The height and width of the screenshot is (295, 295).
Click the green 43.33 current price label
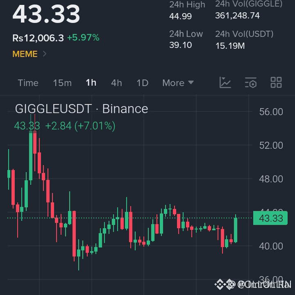(x=270, y=218)
